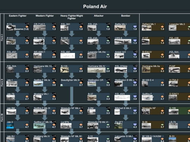Open the Spitfire LF Mk.Vb color photo

pos(39,126)
